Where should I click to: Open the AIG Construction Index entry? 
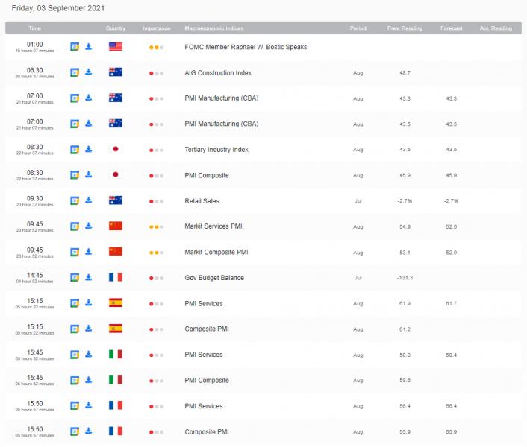pyautogui.click(x=218, y=73)
